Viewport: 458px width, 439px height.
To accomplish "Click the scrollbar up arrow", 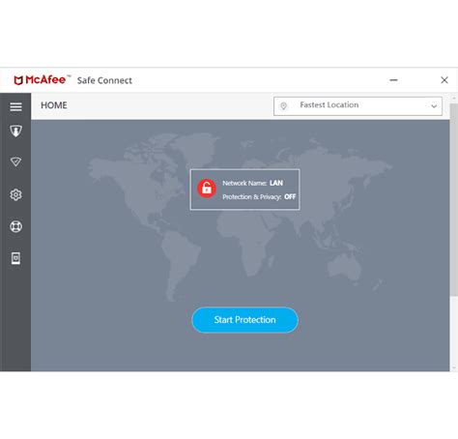I will [x=454, y=98].
